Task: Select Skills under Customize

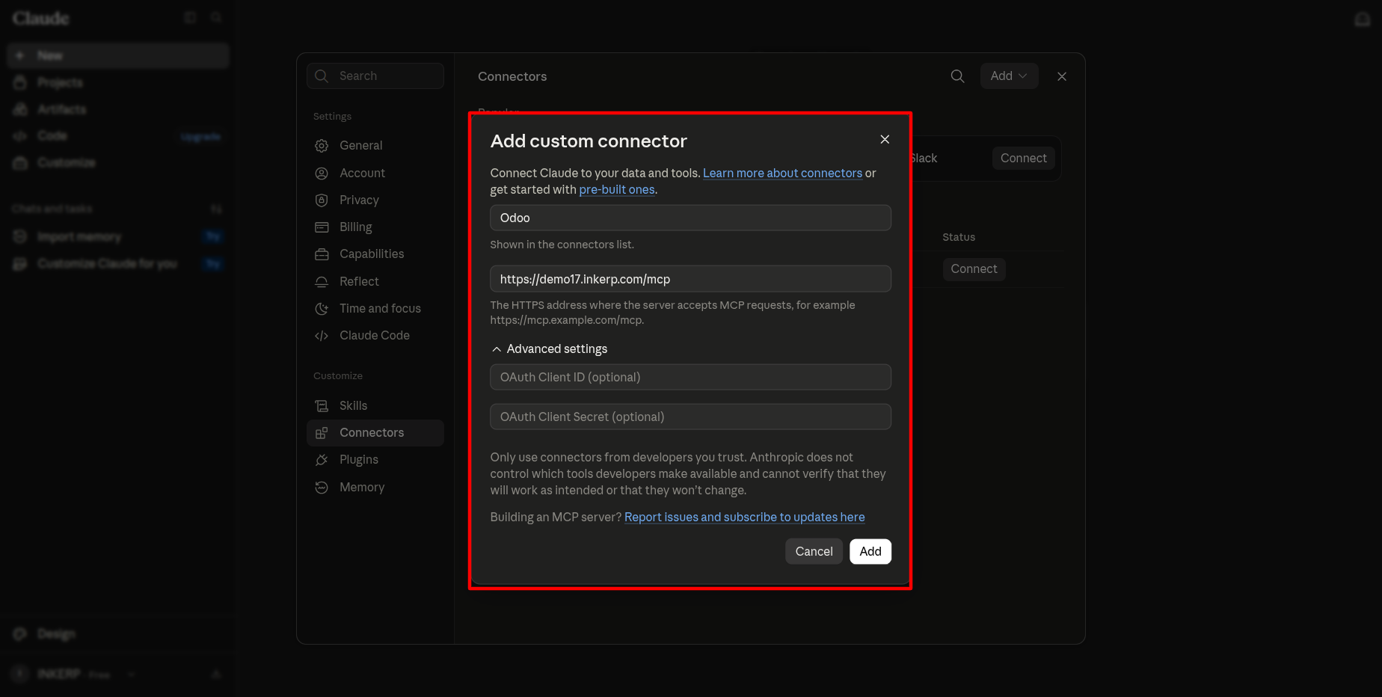Action: 375,405
